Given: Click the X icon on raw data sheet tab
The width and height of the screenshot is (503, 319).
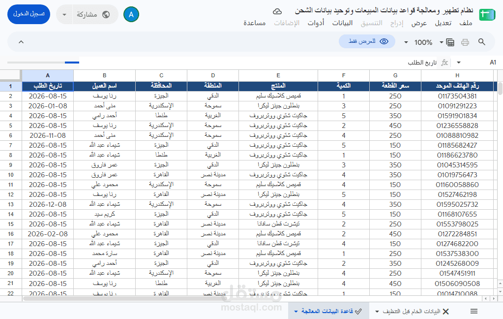Looking at the screenshot, I should click(x=445, y=311).
